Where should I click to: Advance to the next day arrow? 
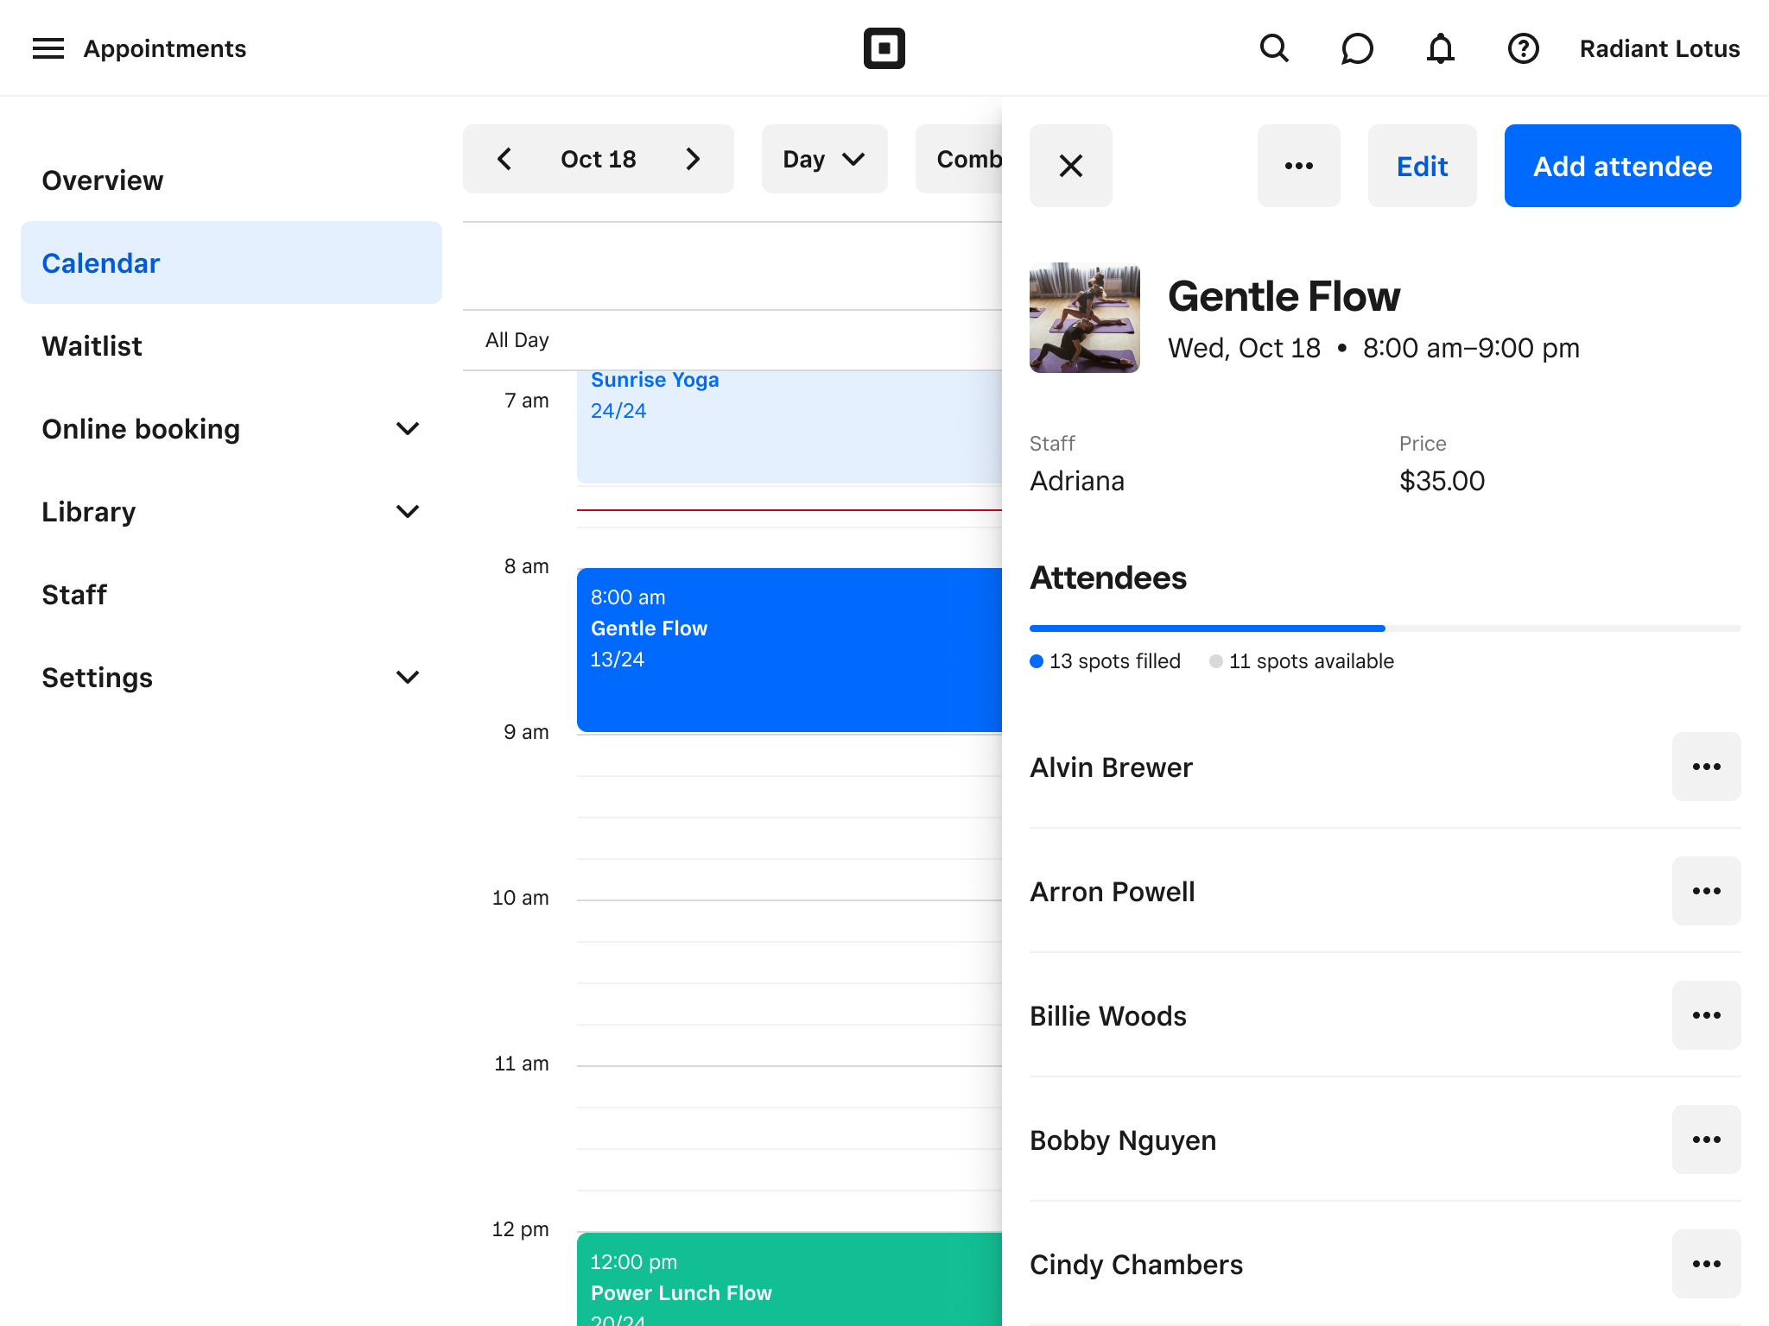[x=692, y=159]
